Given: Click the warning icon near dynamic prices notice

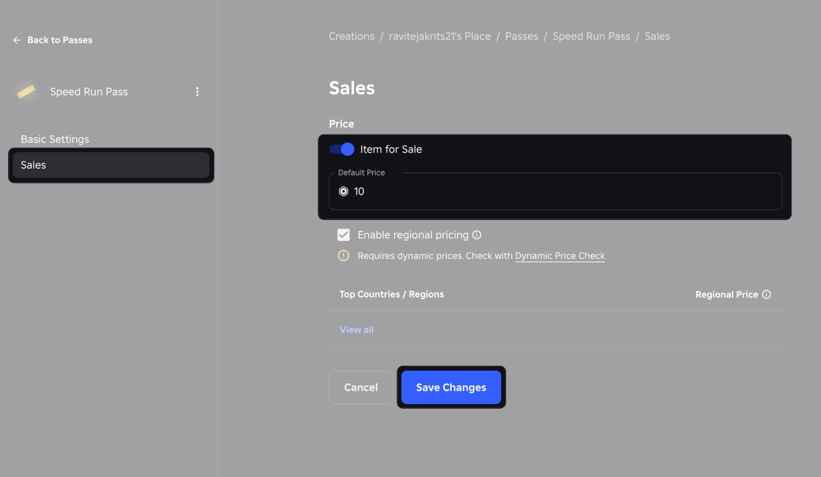Looking at the screenshot, I should pyautogui.click(x=344, y=255).
